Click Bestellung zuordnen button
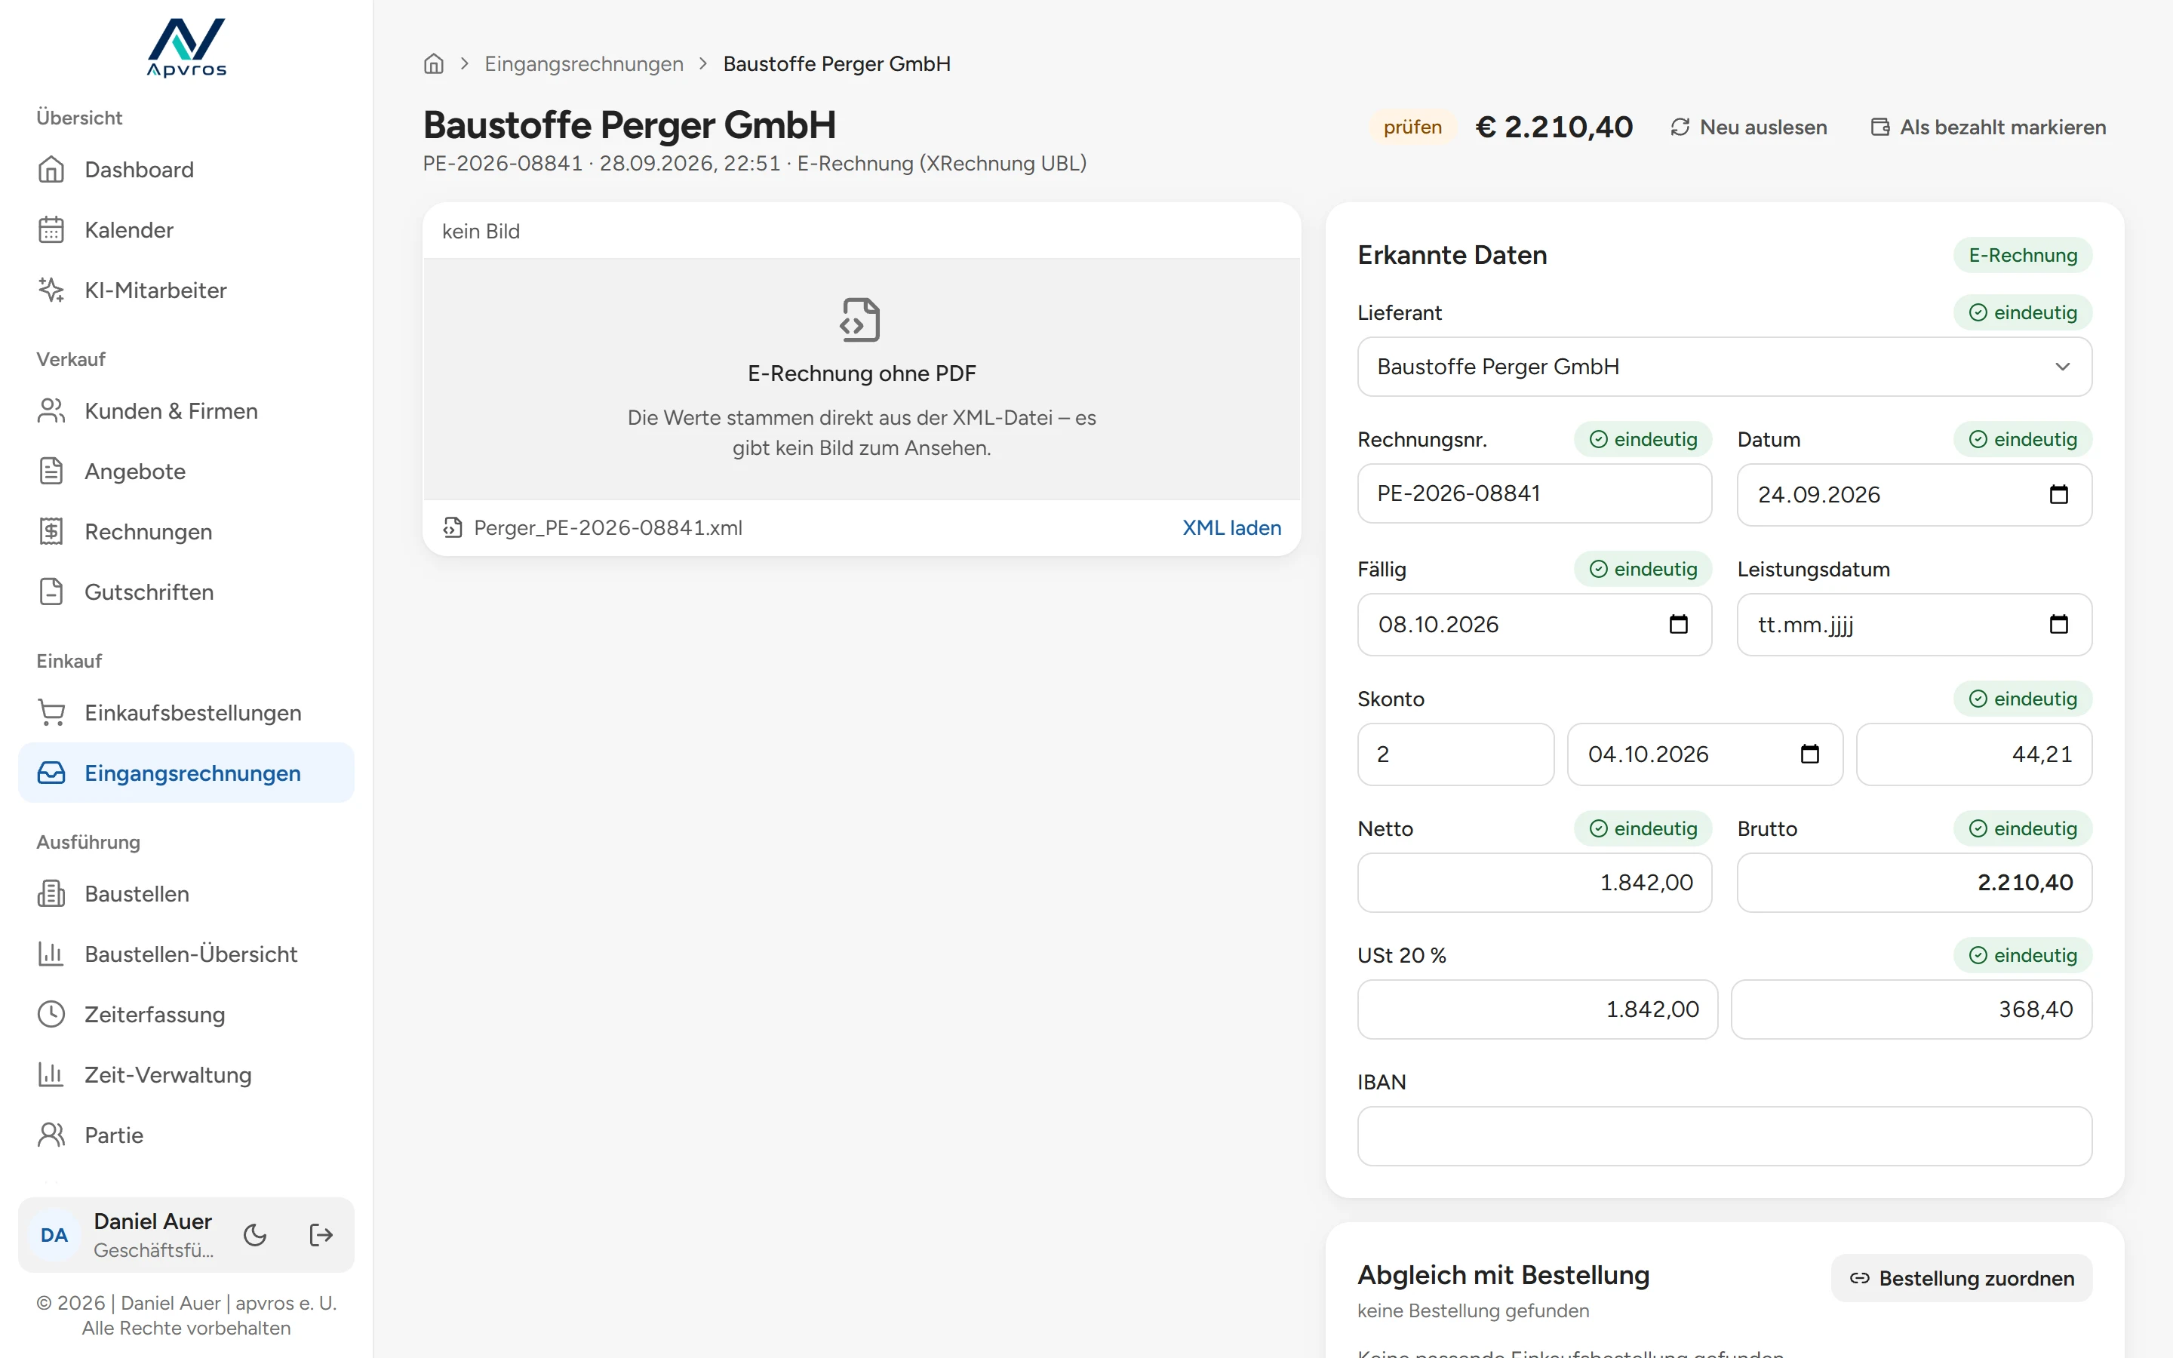 pyautogui.click(x=1961, y=1278)
